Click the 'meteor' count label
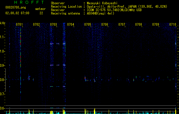This screenshot has width=179, height=114. tap(40, 9)
